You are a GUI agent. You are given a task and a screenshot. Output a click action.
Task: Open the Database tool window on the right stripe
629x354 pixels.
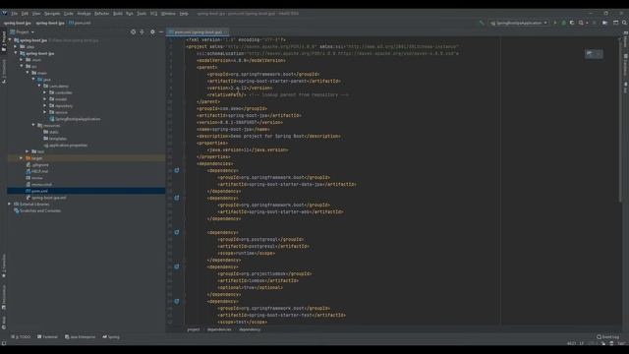point(625,65)
